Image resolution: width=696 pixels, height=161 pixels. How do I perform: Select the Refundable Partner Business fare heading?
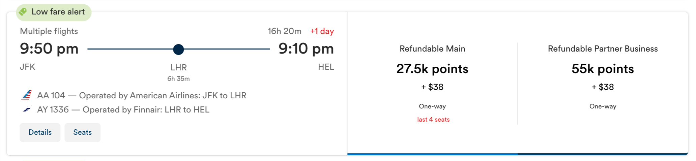(x=603, y=49)
